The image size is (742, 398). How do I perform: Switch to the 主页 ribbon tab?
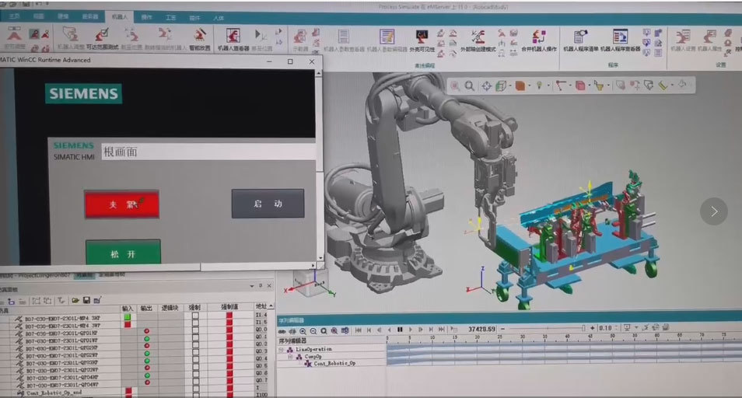(14, 16)
